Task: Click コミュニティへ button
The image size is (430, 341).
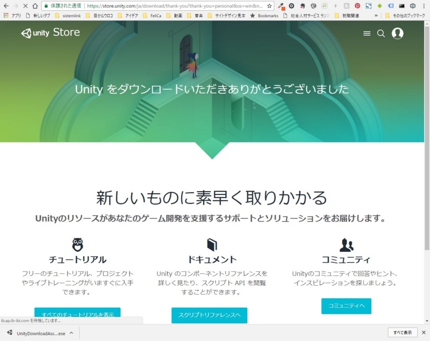Action: (x=346, y=306)
